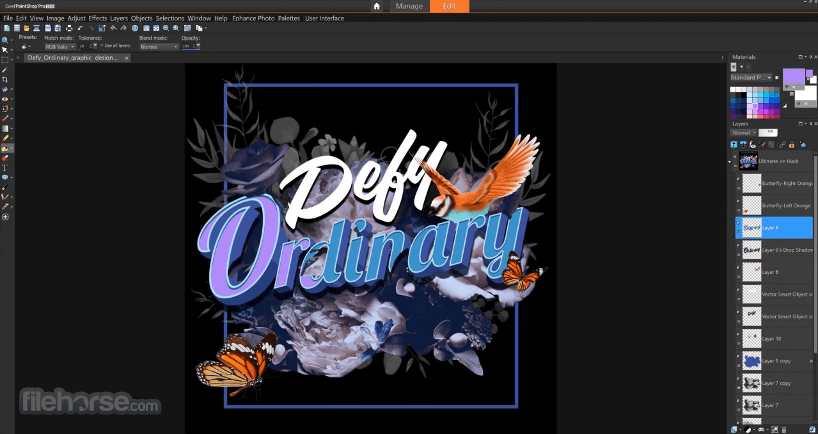This screenshot has height=434, width=818.
Task: Click the delete layer trash icon
Action: coord(784,430)
